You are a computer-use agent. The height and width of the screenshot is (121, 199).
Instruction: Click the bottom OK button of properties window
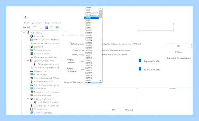tap(113, 110)
